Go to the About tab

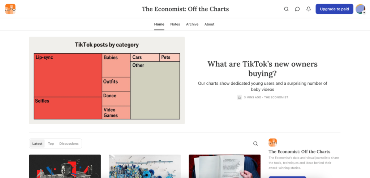pyautogui.click(x=209, y=24)
